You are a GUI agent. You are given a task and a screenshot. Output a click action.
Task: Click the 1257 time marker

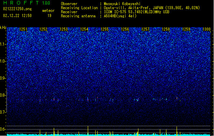coord(146,29)
